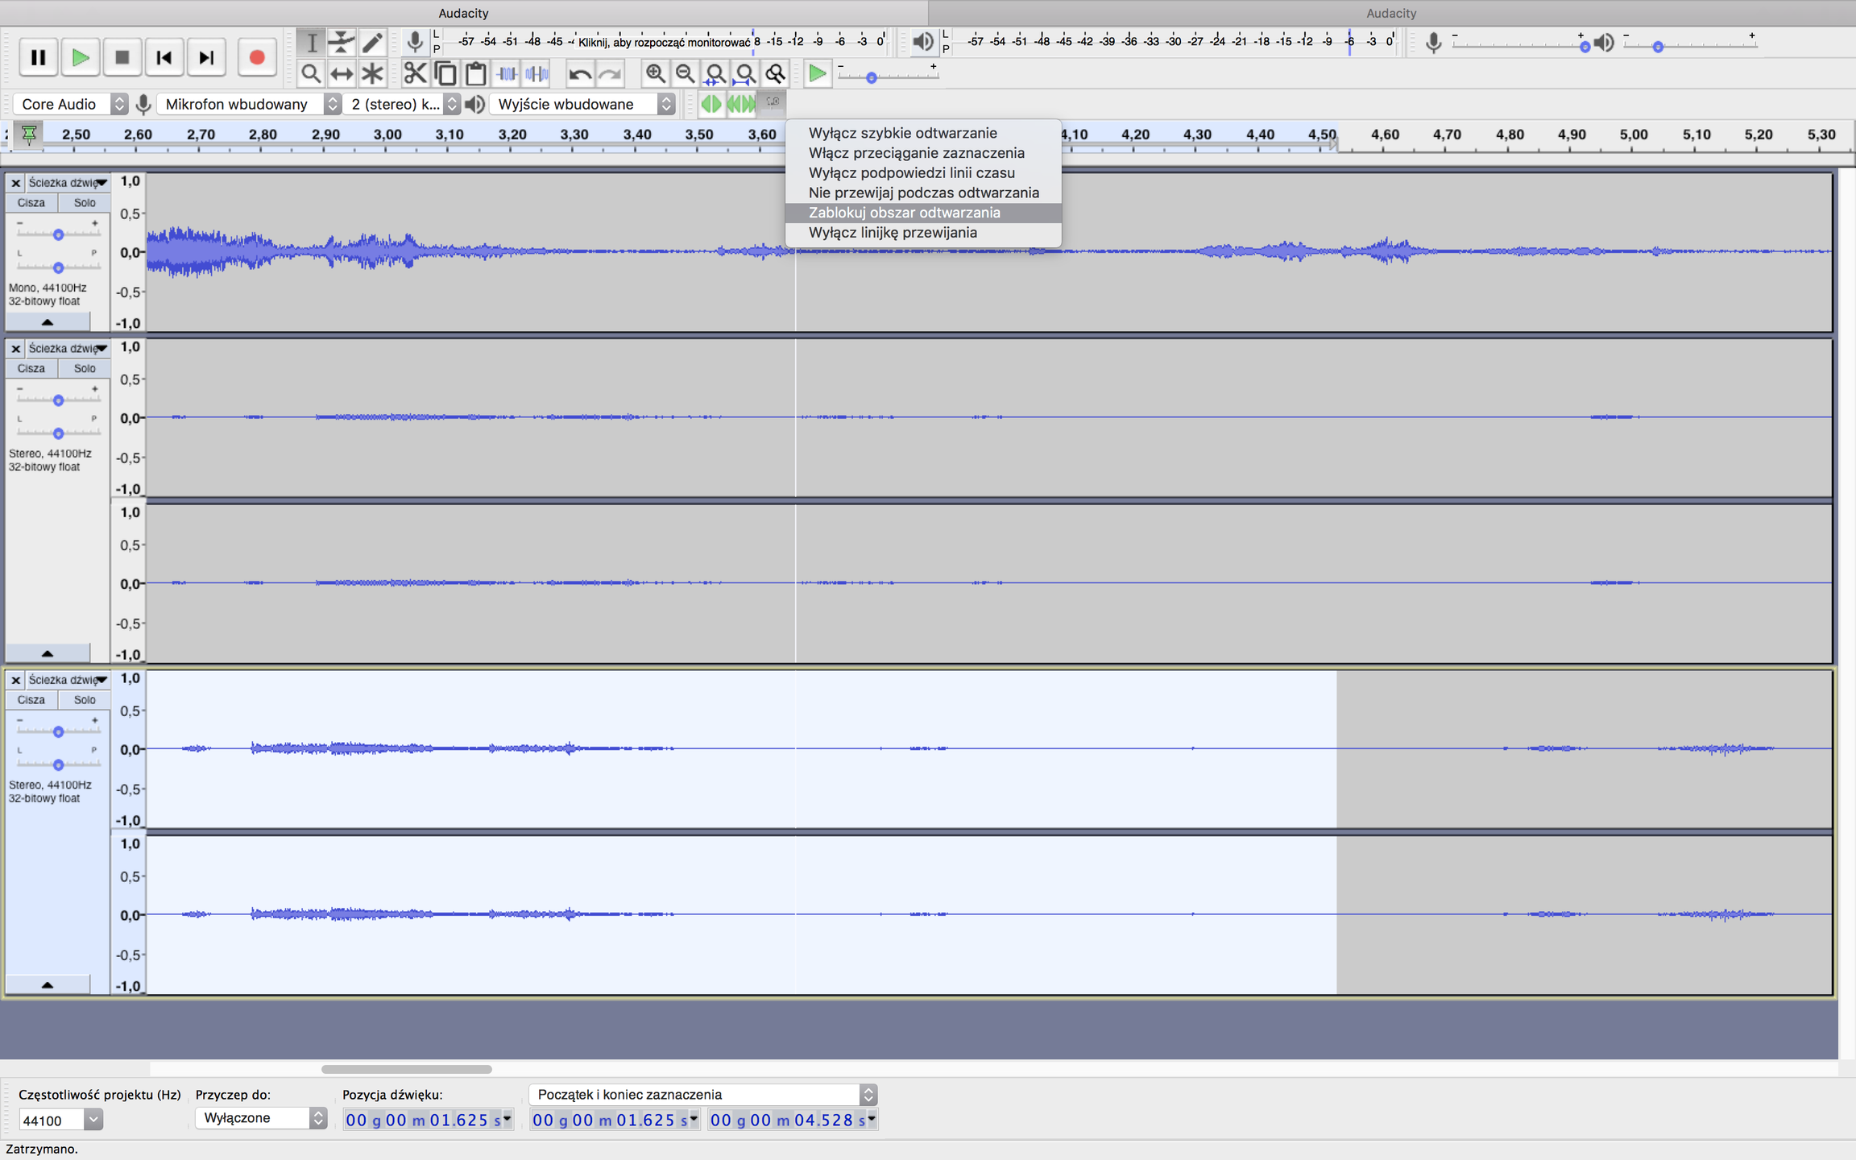The height and width of the screenshot is (1160, 1856).
Task: Click the Skip to End button
Action: click(x=206, y=57)
